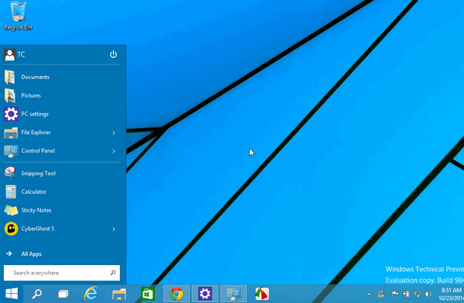Click the Snipping Tool scissors icon
This screenshot has width=464, height=303.
click(x=11, y=173)
